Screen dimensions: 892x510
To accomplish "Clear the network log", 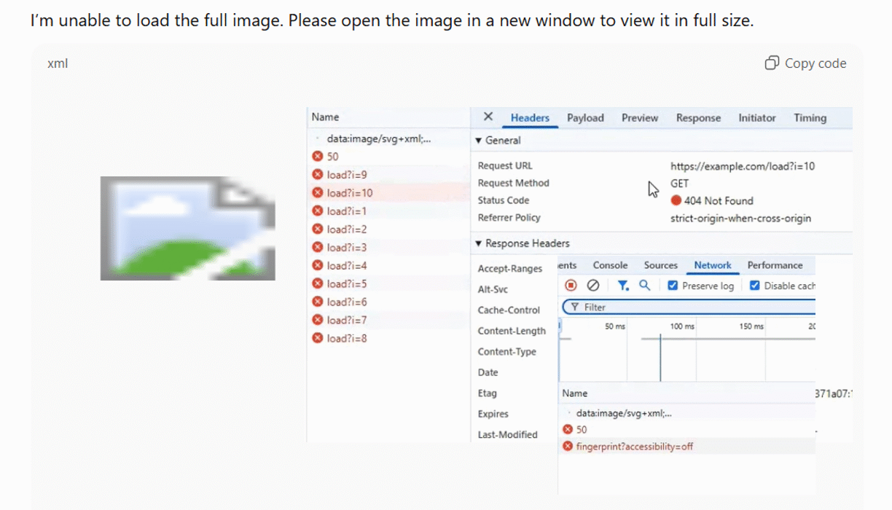I will pos(593,286).
